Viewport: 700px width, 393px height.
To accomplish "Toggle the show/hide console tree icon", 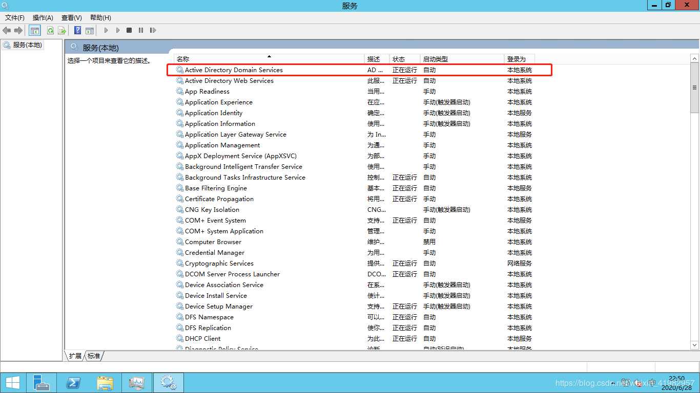I will coord(34,31).
